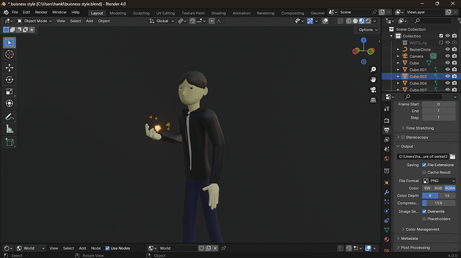Click the Frame Start field
This screenshot has height=258, width=461.
[x=439, y=104]
